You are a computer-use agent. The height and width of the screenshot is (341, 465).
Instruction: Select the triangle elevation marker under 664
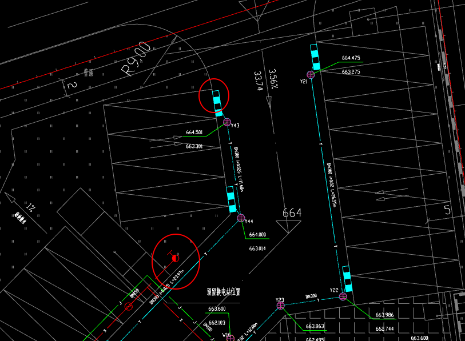coord(288,227)
